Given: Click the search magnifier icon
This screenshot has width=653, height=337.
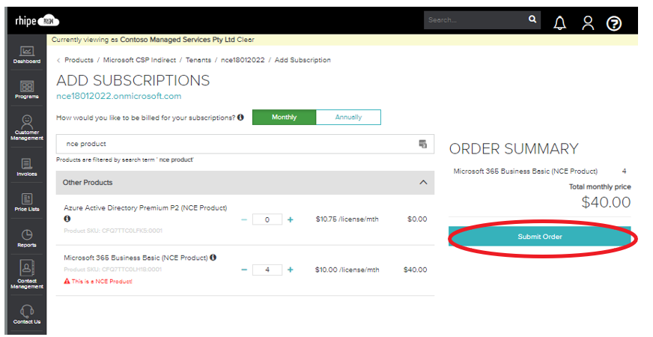Looking at the screenshot, I should click(x=532, y=19).
